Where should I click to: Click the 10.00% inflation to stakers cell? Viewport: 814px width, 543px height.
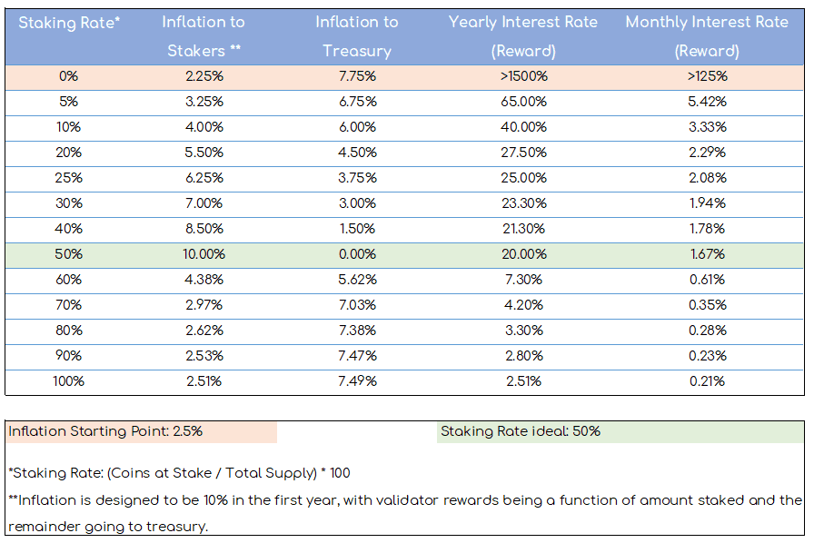coord(204,254)
